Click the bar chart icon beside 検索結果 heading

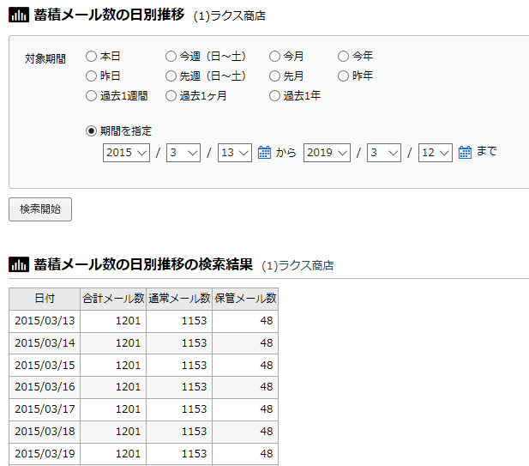click(19, 264)
